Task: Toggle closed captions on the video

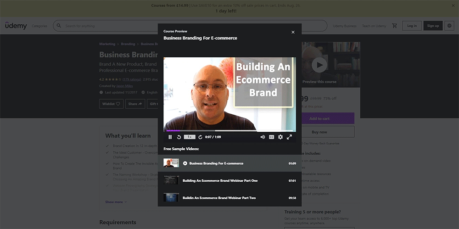Action: 271,137
